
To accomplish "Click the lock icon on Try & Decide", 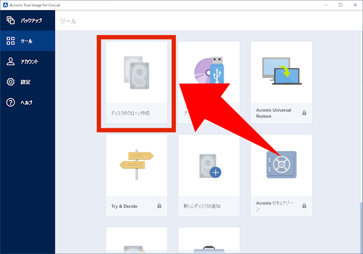I will [x=159, y=205].
